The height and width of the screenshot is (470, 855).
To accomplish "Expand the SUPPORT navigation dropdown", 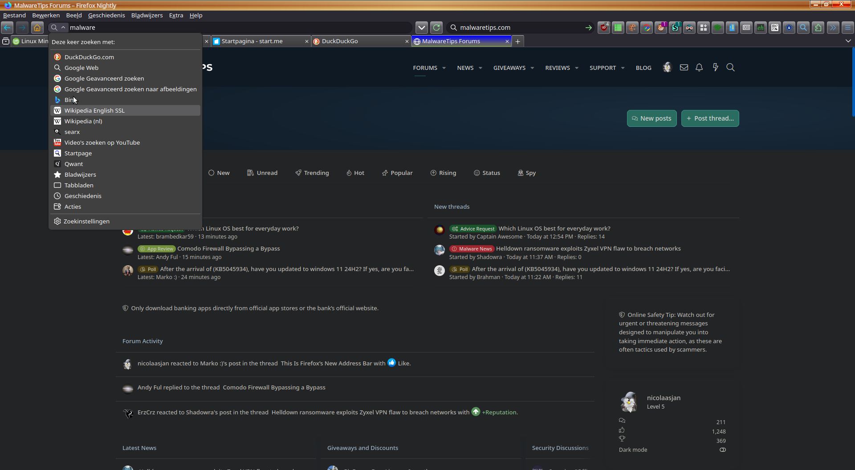I will pyautogui.click(x=623, y=68).
